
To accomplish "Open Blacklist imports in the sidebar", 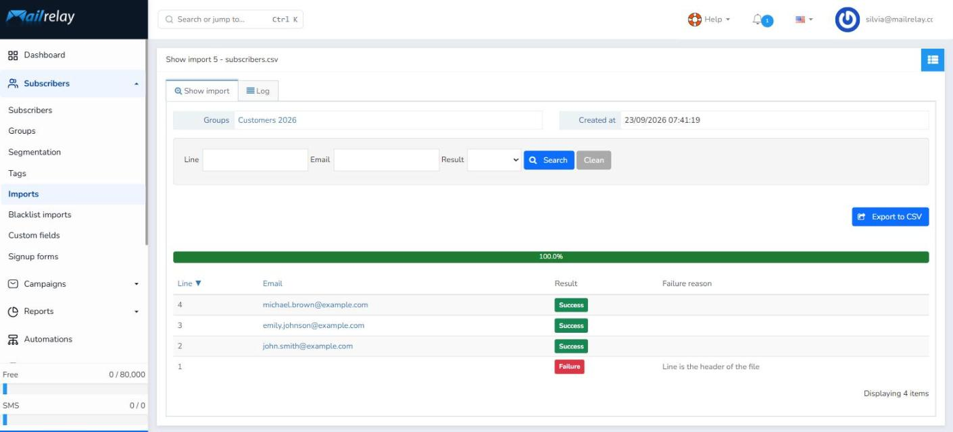I will (x=40, y=215).
